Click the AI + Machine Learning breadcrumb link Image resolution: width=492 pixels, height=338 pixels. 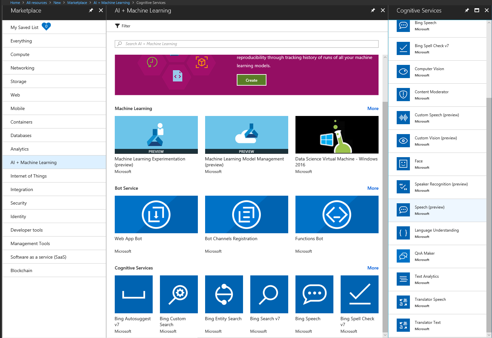tap(112, 3)
